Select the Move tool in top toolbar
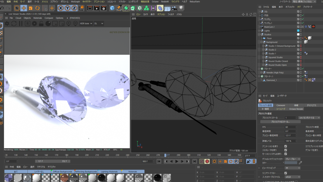Viewport: 323px width, 182px height. pos(24,8)
